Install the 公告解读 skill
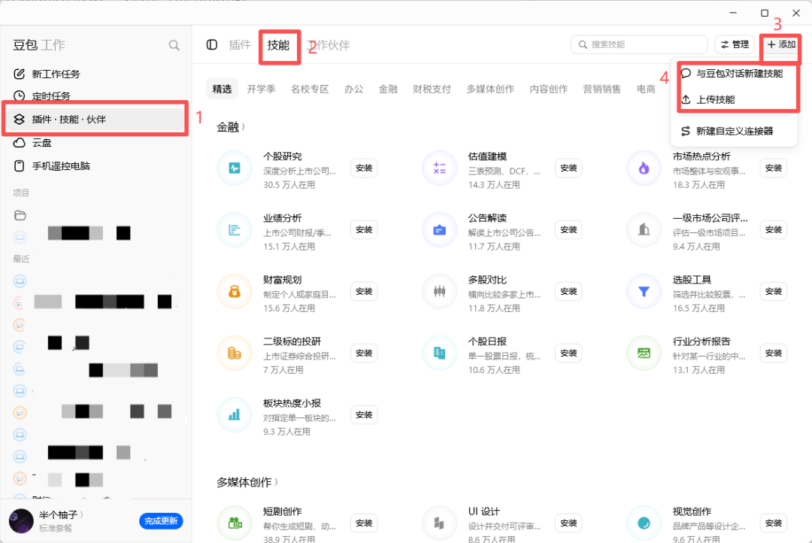This screenshot has height=543, width=812. pyautogui.click(x=568, y=229)
